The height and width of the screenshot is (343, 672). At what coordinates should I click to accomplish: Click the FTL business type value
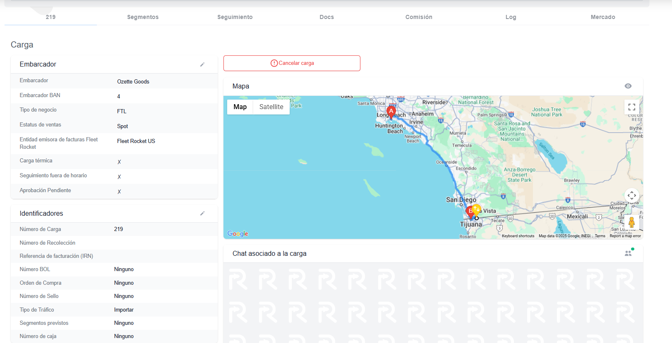click(122, 112)
